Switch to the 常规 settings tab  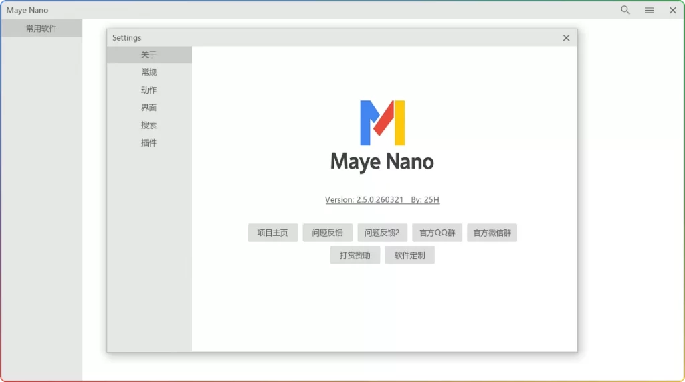coord(149,72)
